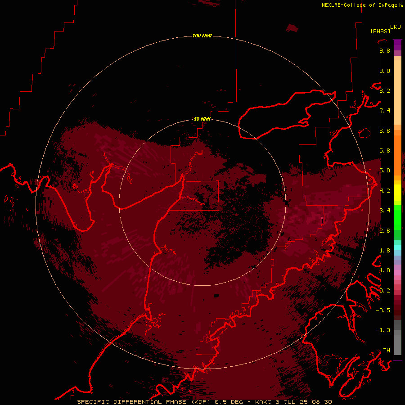Click the purple top segment of colorbar

(x=397, y=45)
